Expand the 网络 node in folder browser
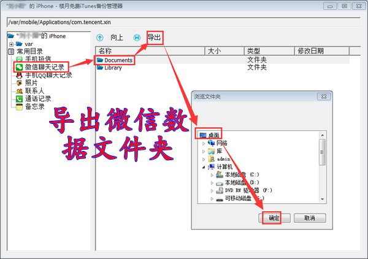Viewport: 368px width, 259px height. point(204,143)
